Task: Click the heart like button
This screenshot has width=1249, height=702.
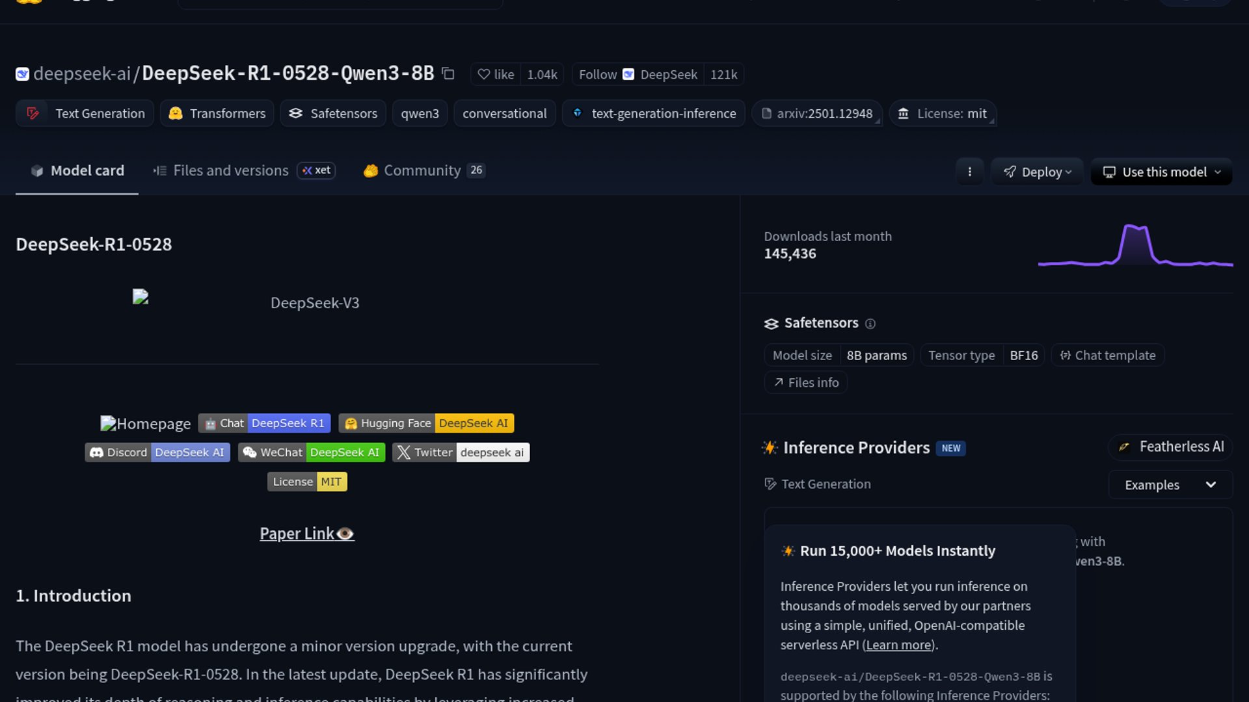Action: point(496,74)
